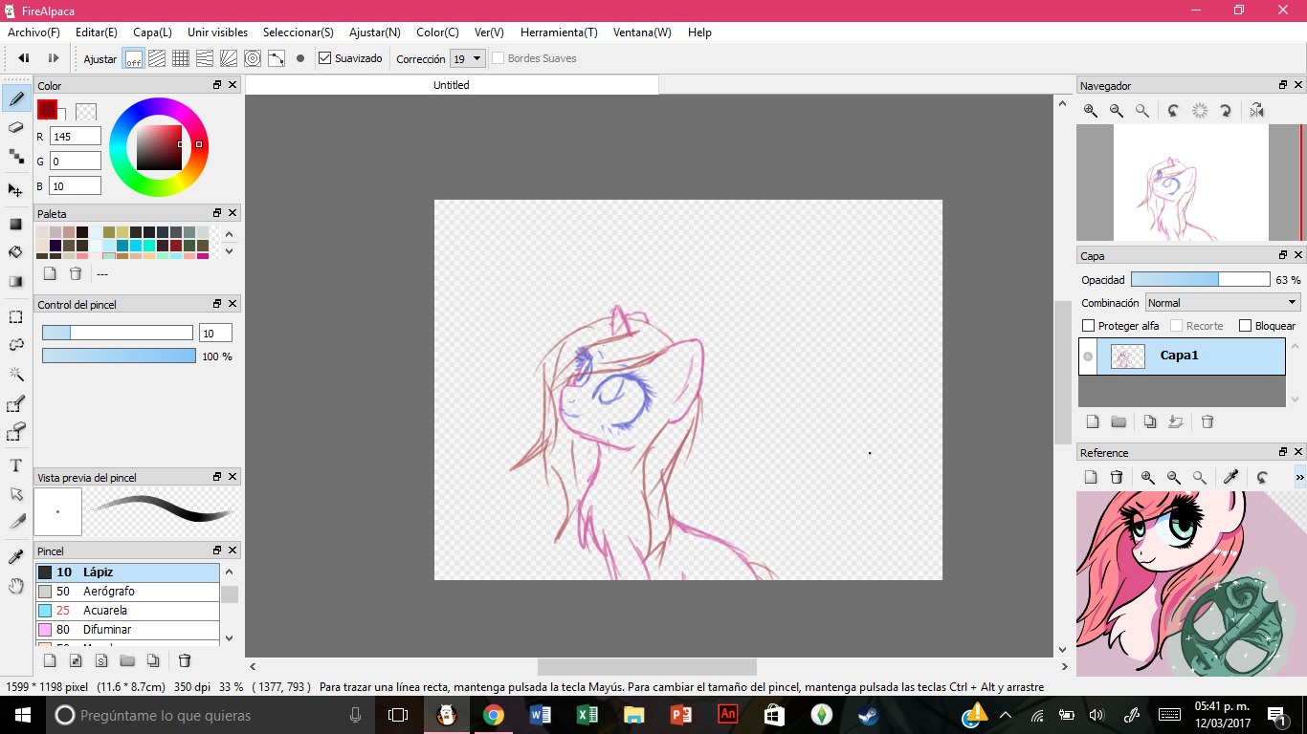Enable the Bloquear checkbox
The image size is (1307, 734).
1245,326
